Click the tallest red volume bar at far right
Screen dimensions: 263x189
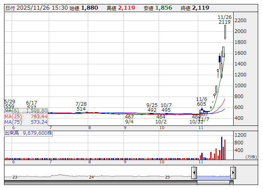pos(225,149)
